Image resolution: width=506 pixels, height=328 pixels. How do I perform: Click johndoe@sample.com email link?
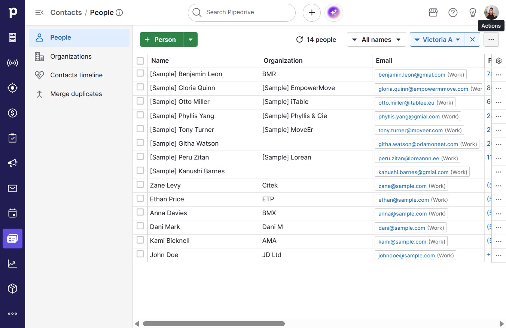tap(406, 256)
